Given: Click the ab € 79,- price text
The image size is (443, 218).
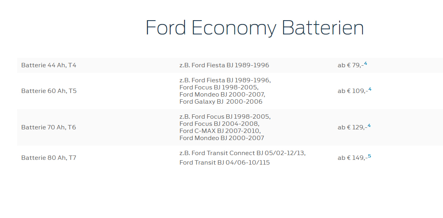Looking at the screenshot, I should [351, 65].
